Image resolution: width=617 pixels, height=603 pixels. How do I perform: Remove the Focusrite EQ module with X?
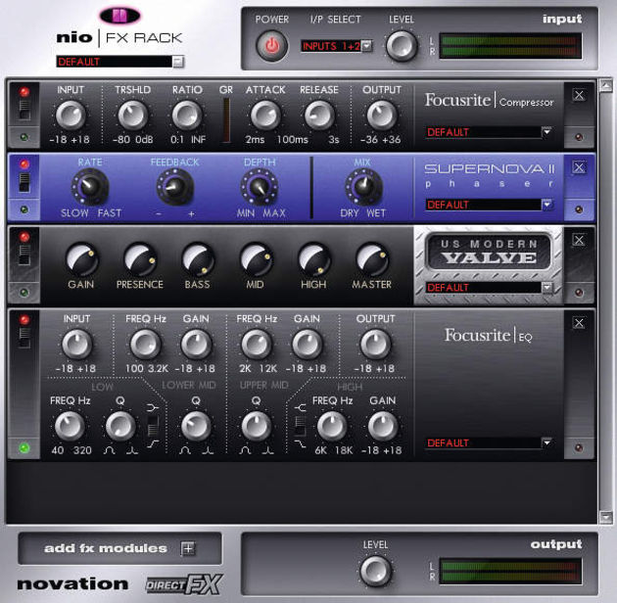pos(579,323)
